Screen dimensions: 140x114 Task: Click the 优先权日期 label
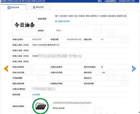89,84
